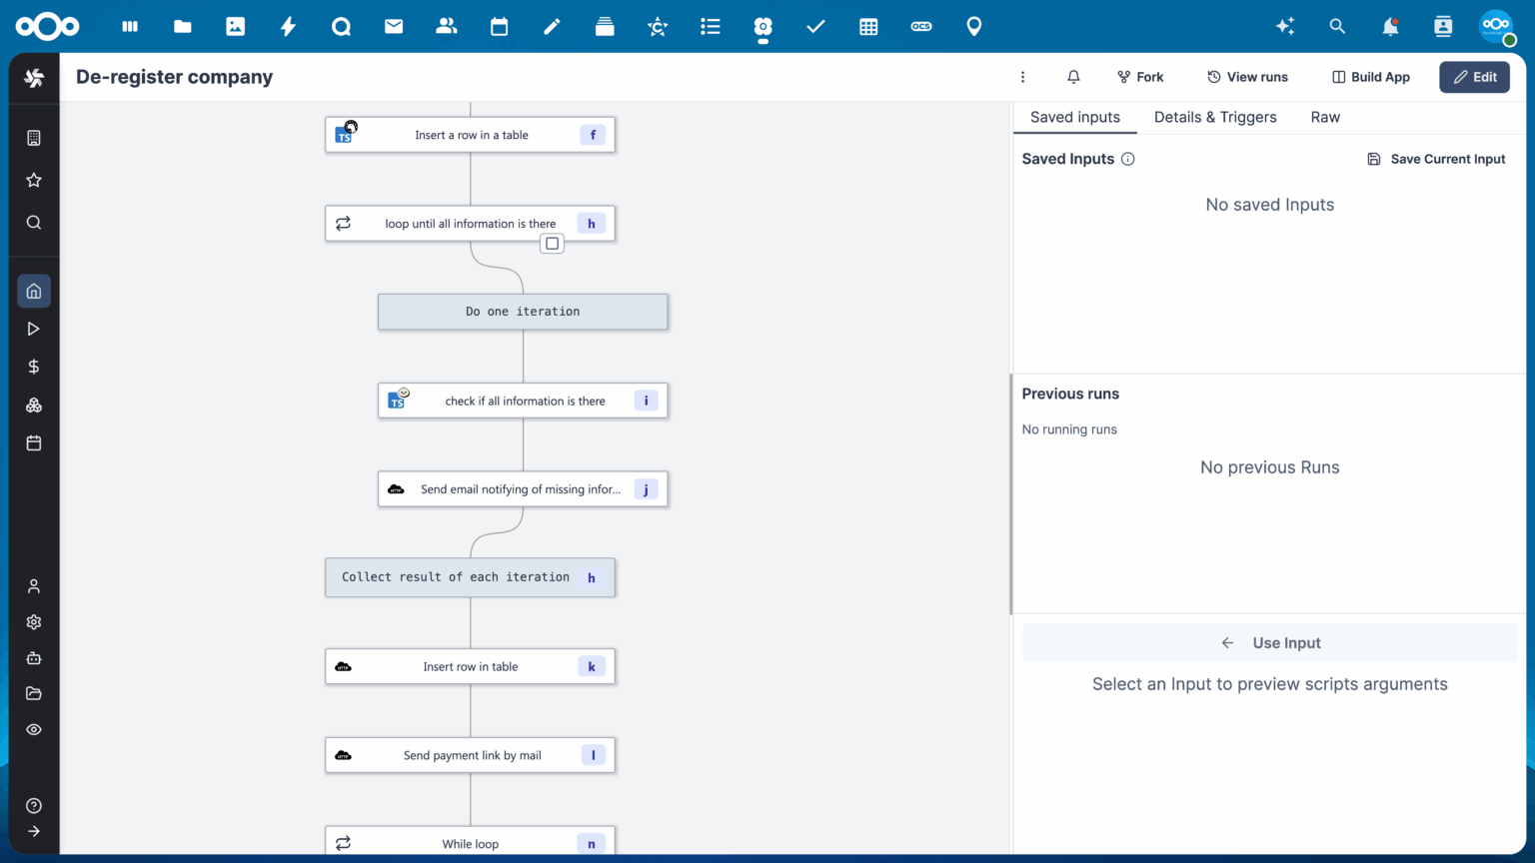Open the Resources icon in the Windmill sidebar
The image size is (1535, 863).
33,405
